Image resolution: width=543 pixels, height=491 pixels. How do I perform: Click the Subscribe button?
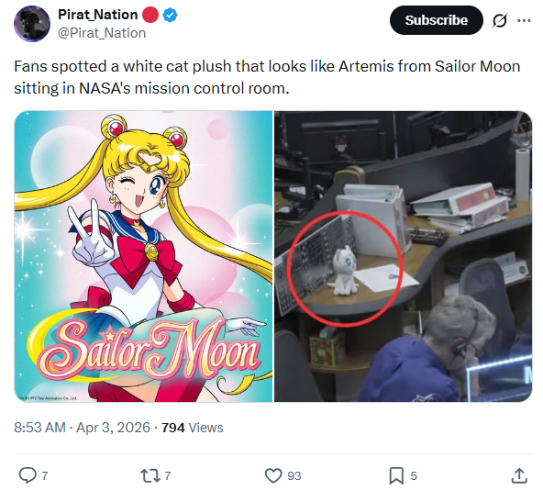[437, 20]
